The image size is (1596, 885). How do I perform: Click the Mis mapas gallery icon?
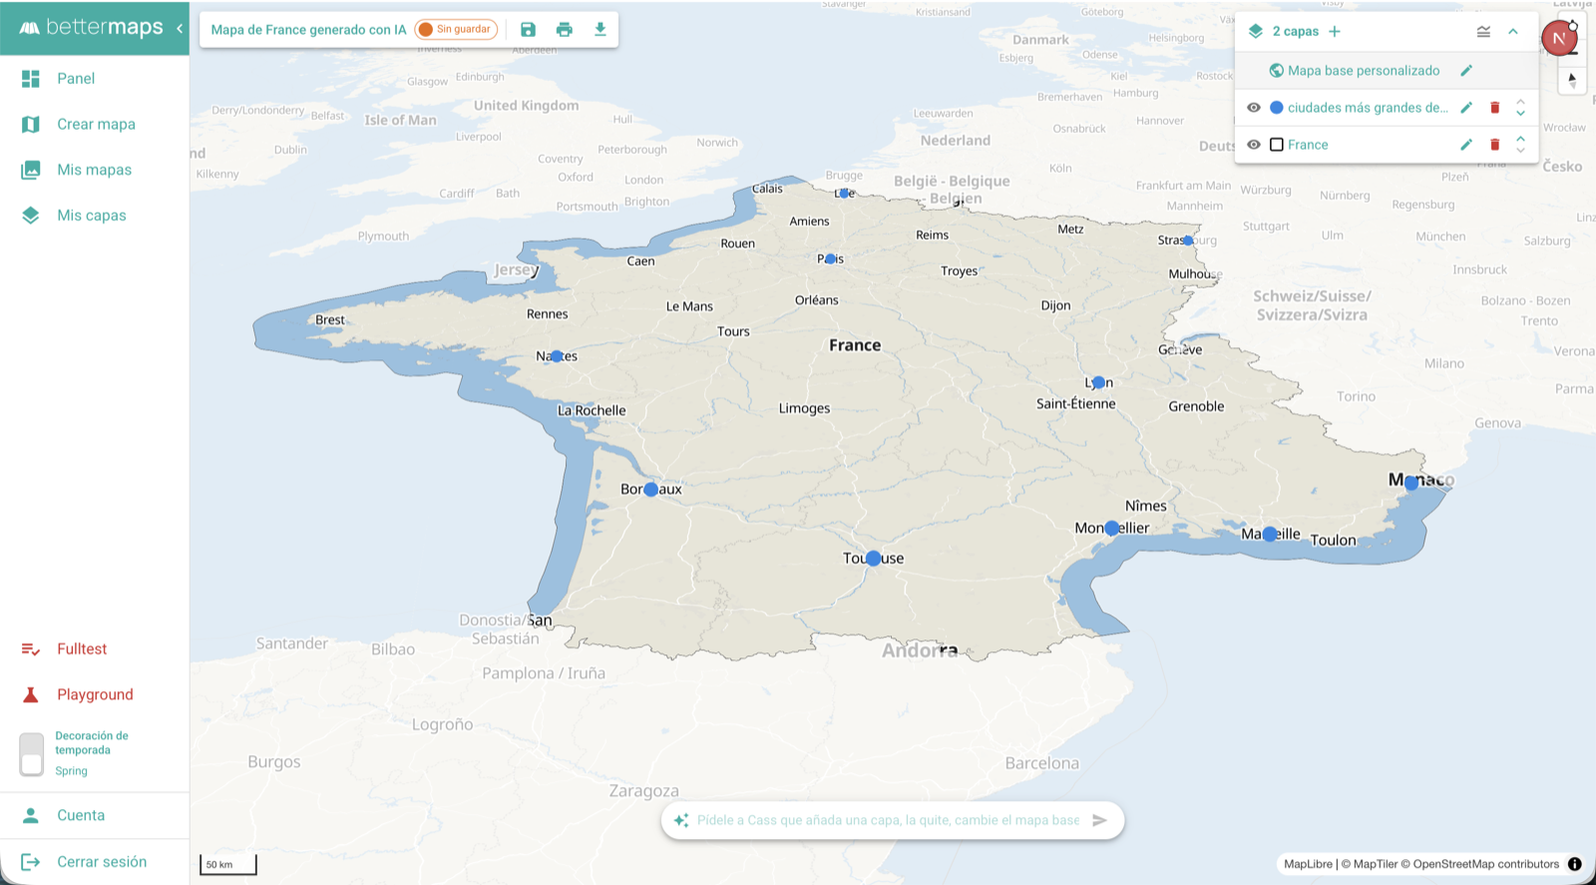pos(31,170)
